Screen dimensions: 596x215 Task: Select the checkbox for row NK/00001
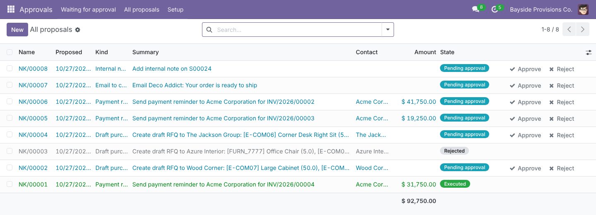(x=10, y=184)
